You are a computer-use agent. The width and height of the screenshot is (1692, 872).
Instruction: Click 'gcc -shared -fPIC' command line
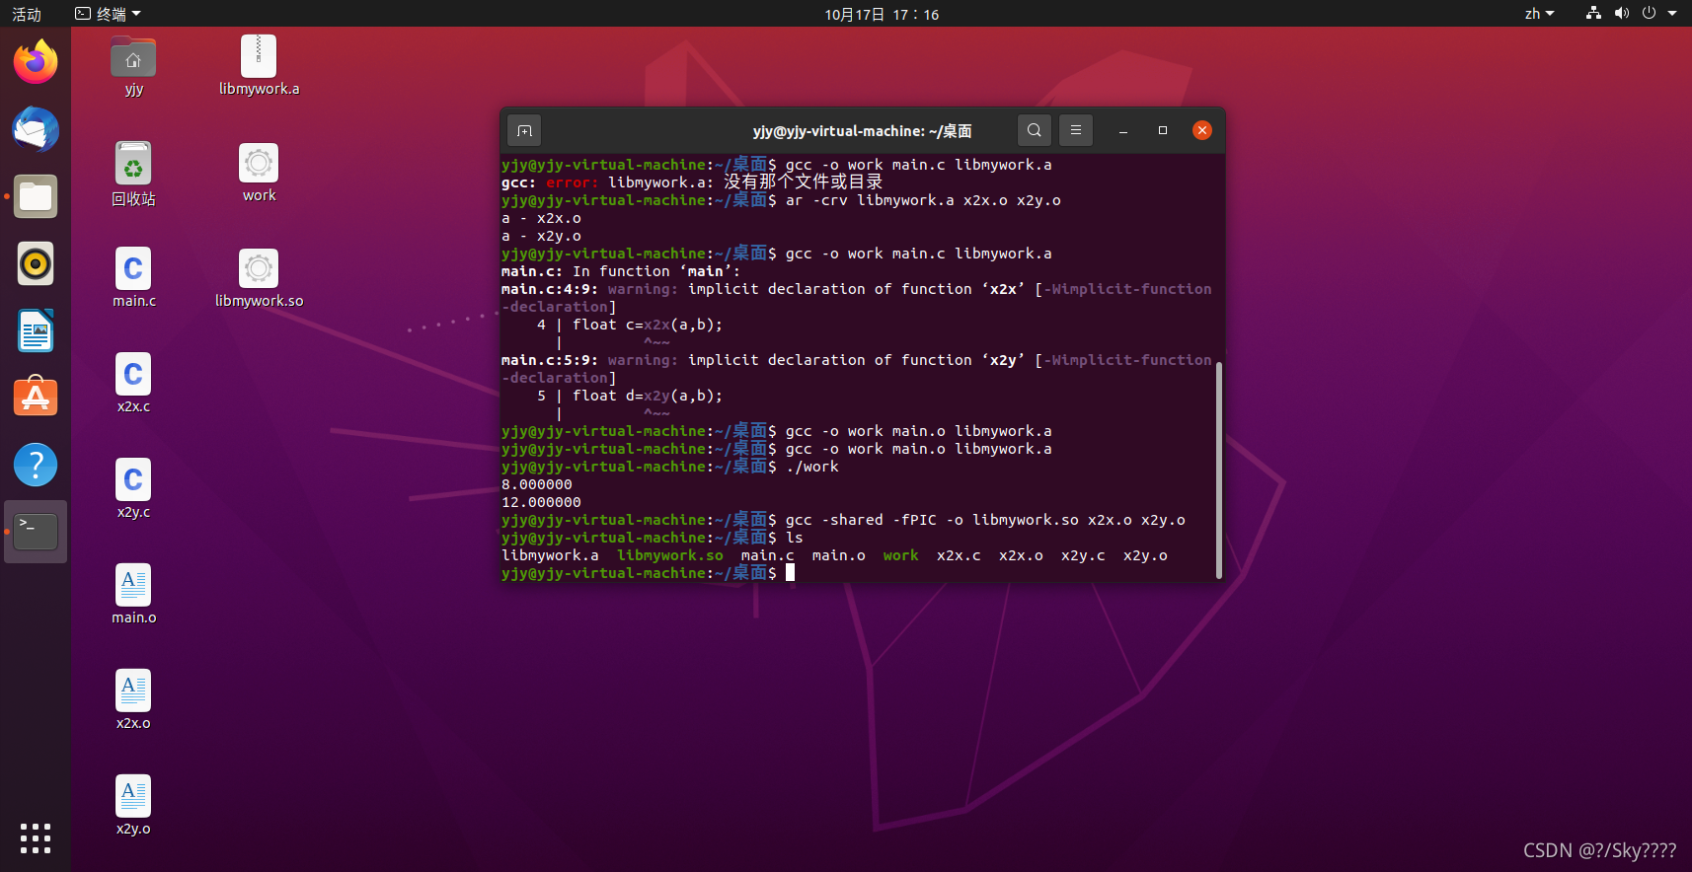coord(985,520)
